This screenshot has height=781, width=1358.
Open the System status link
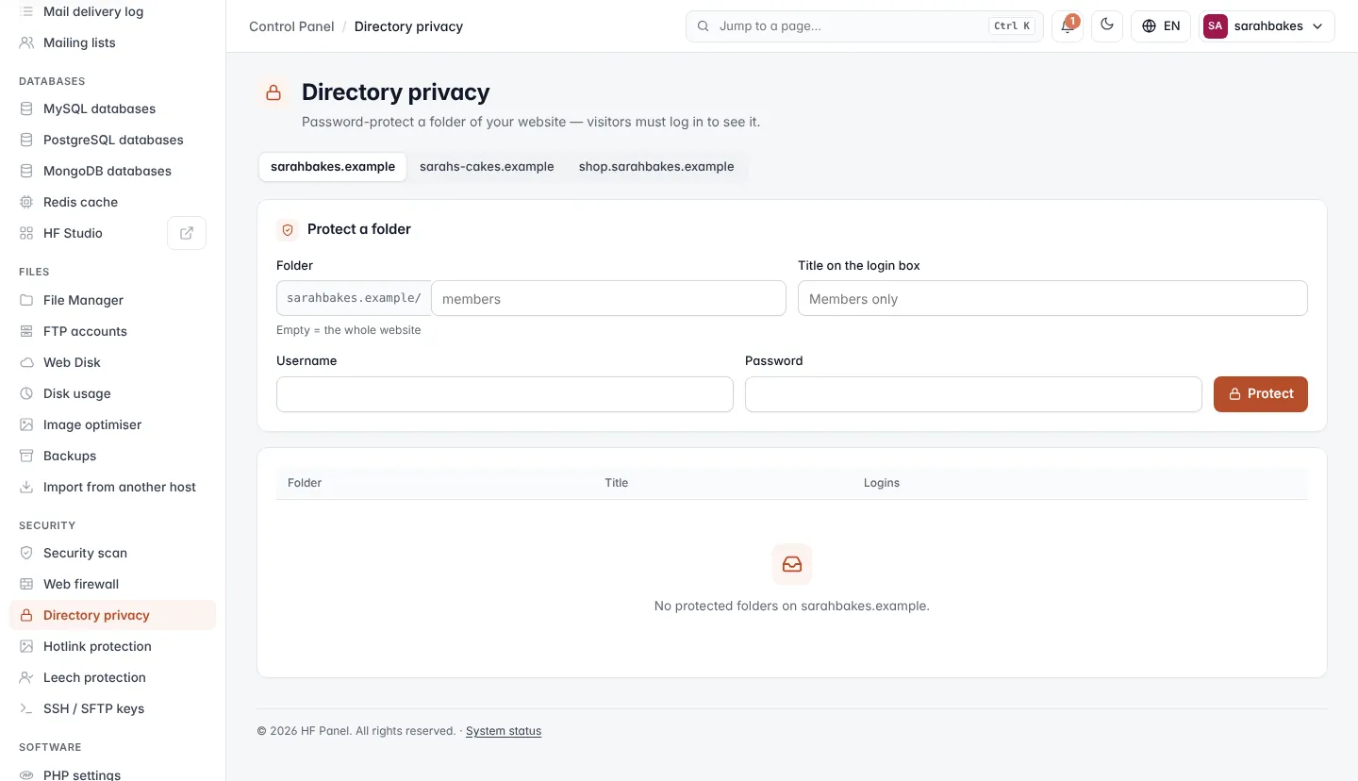[504, 731]
